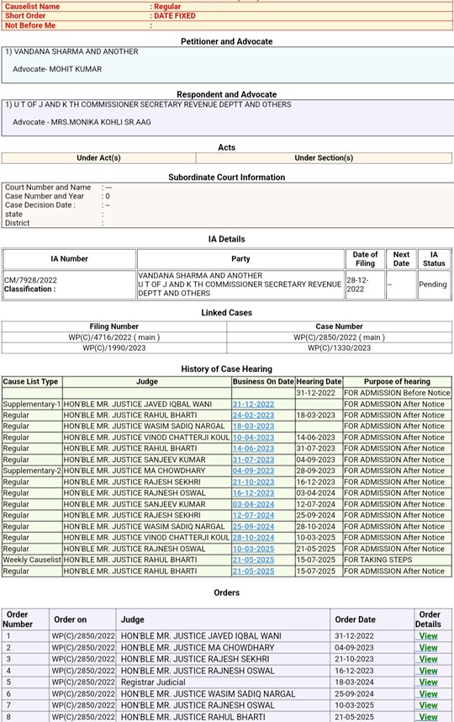View order 8 dated 21-05-2025

coord(428,717)
